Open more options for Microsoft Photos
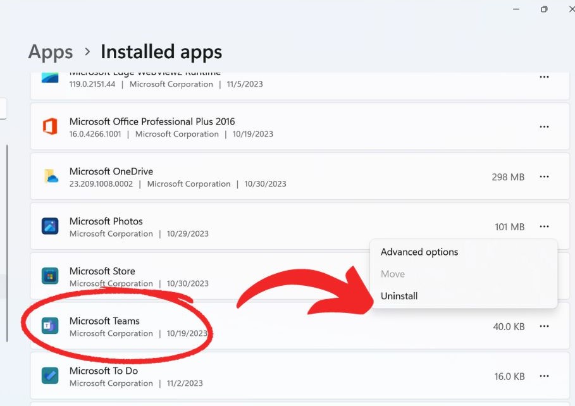The width and height of the screenshot is (575, 406). (x=544, y=226)
